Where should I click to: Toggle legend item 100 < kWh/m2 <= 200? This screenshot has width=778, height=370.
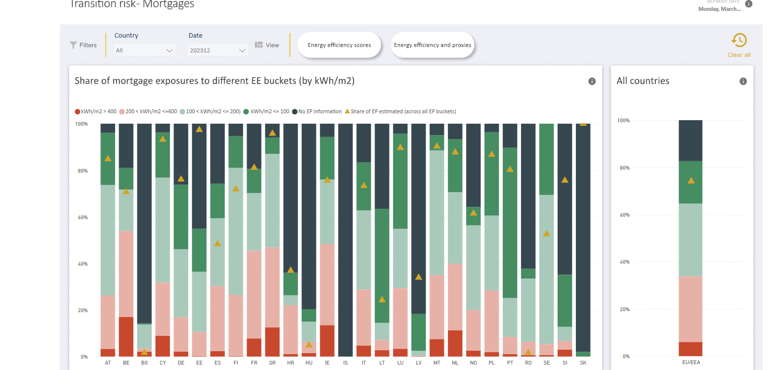point(210,111)
